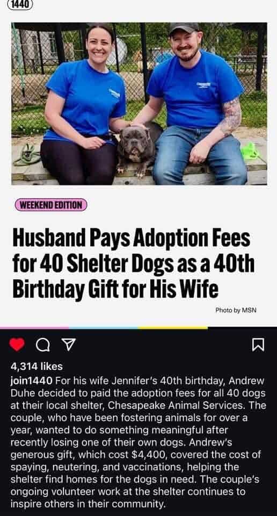Click the blue segment of the color bar

click(x=104, y=328)
